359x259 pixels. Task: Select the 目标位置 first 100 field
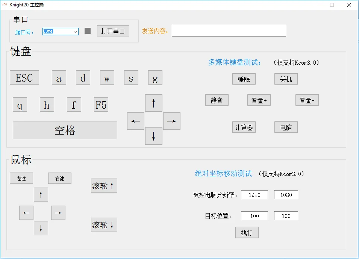click(x=254, y=216)
